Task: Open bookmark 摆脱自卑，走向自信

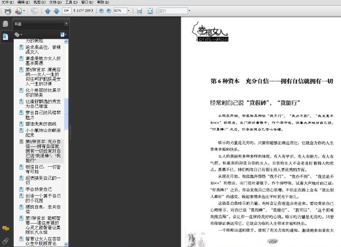Action: coord(43,209)
